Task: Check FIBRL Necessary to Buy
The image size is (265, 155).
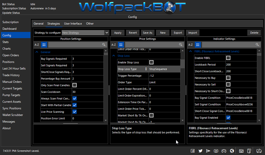Action: (x=228, y=78)
